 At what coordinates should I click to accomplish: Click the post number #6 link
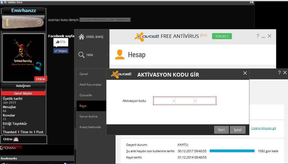point(251,2)
